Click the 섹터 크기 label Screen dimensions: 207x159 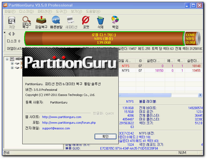[146, 123]
